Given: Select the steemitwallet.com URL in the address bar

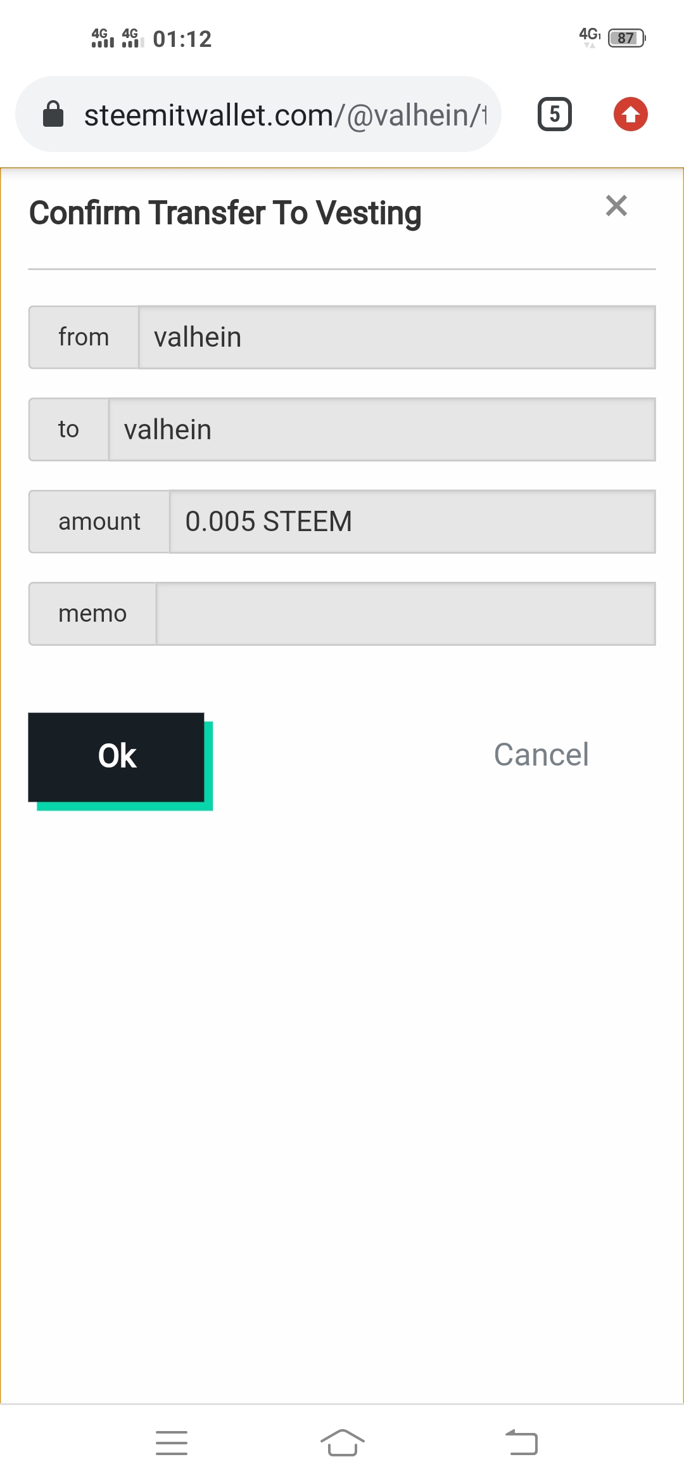Looking at the screenshot, I should pyautogui.click(x=286, y=115).
